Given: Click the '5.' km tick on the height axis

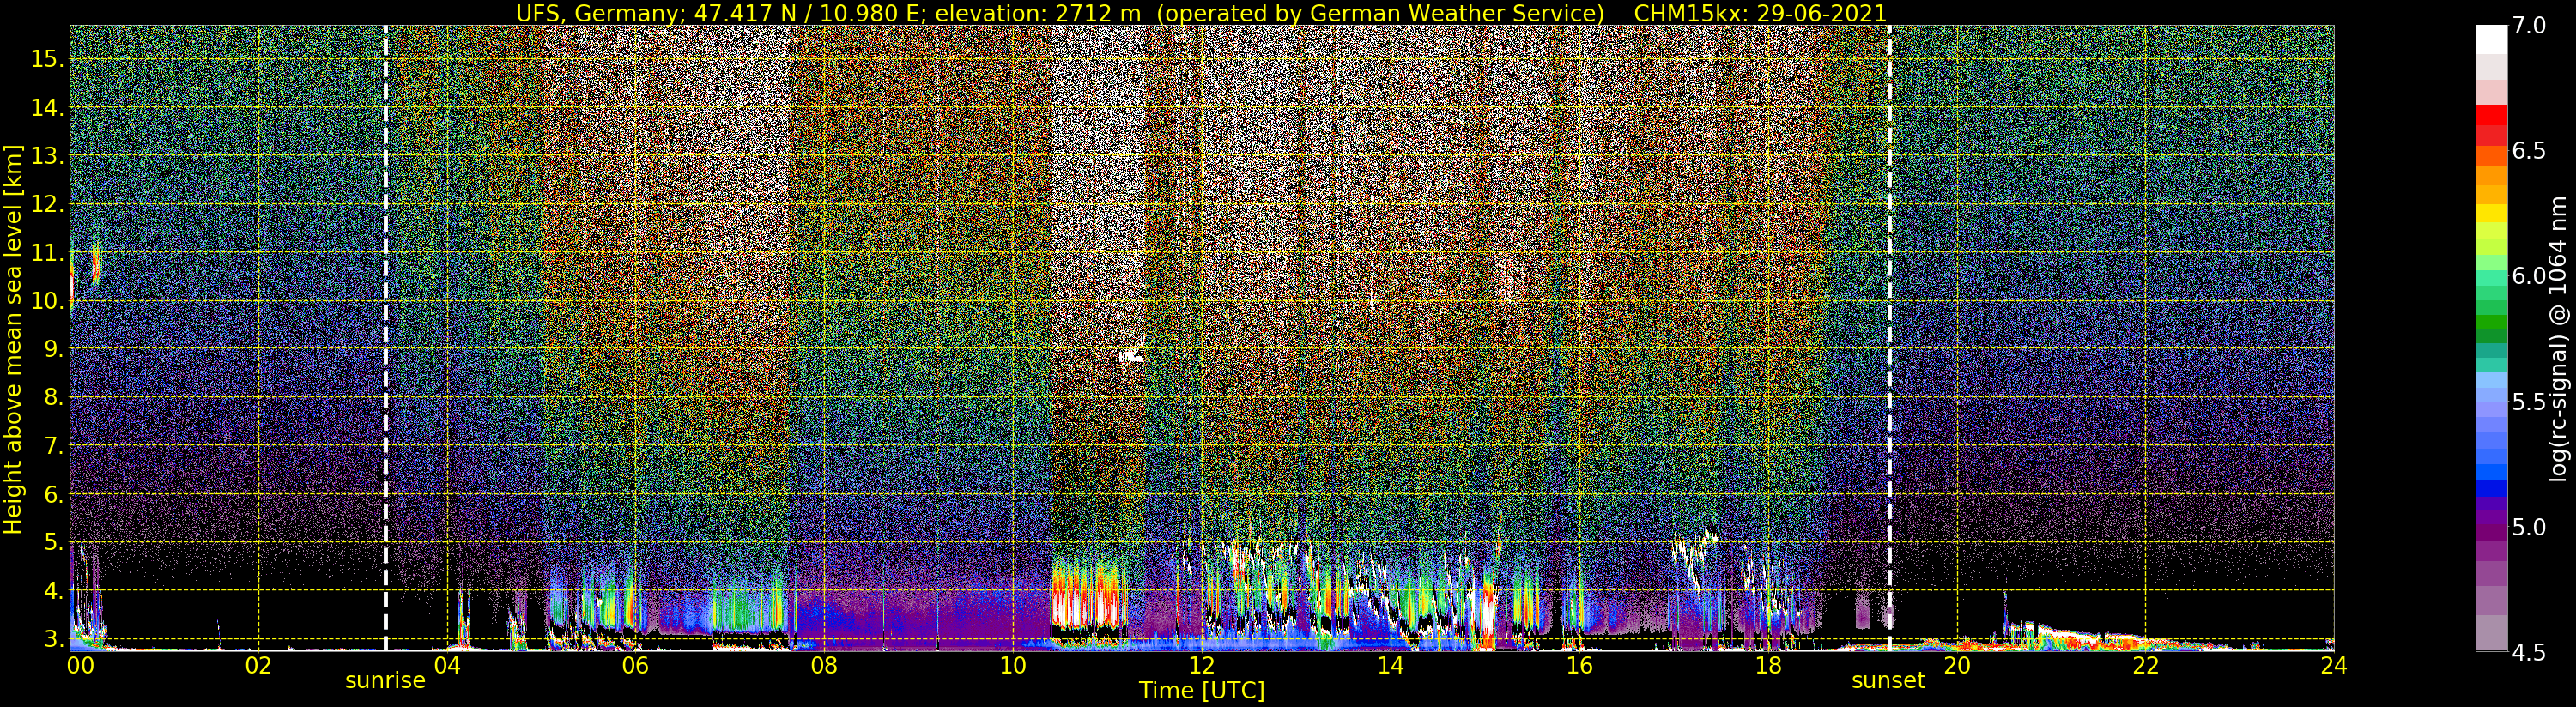Looking at the screenshot, I should tap(53, 542).
